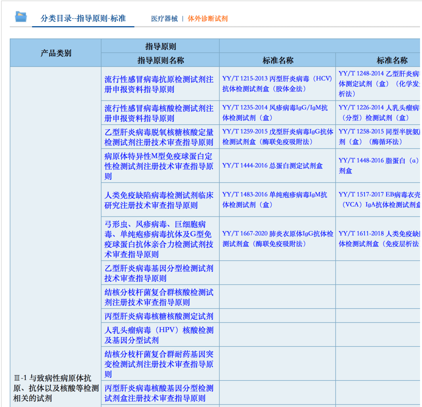Open YY/T 1215-2013 丙型肝炎病毒（HCV）standard link
422x407 pixels.
click(277, 84)
